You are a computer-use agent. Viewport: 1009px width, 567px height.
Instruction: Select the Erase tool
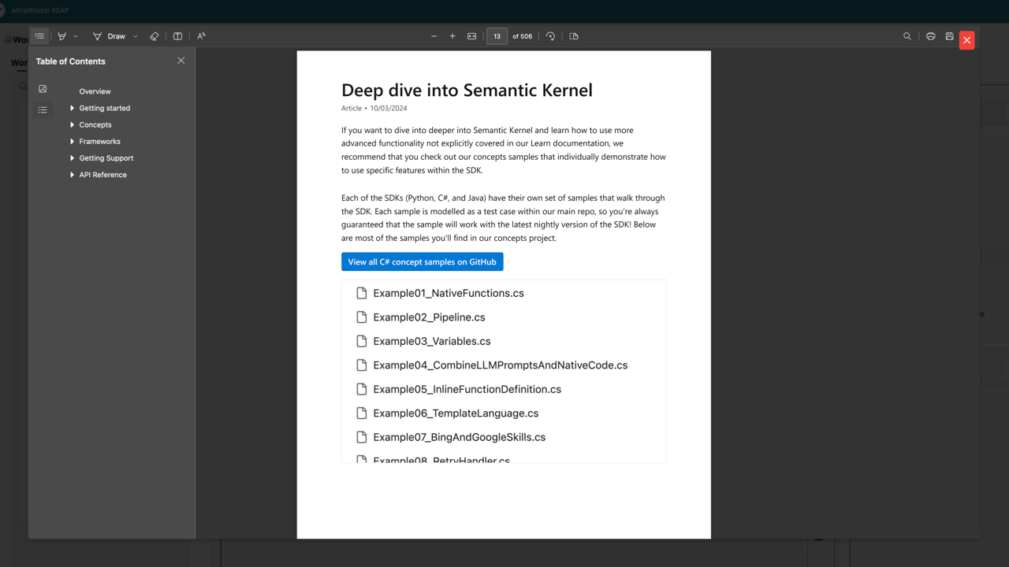(x=155, y=36)
